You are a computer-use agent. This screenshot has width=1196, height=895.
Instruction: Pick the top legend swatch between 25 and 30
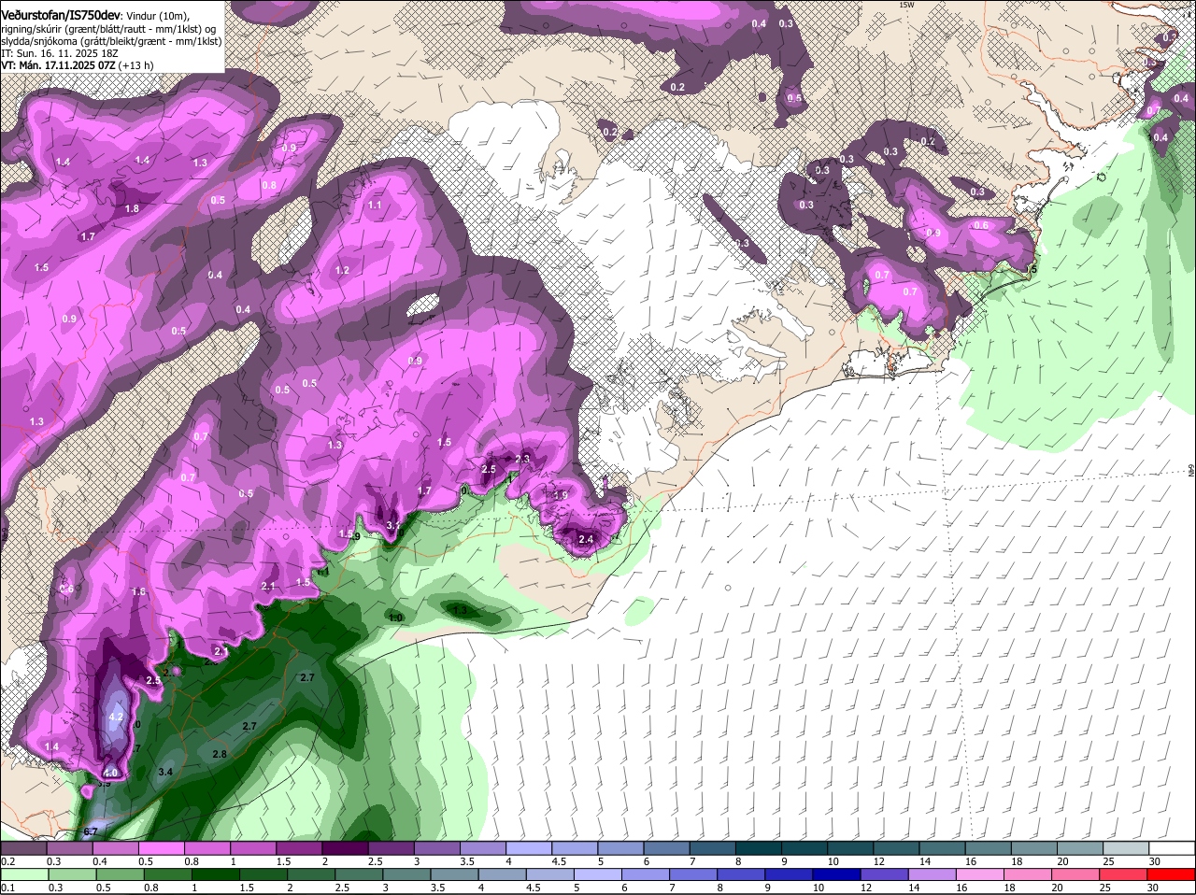point(1127,848)
